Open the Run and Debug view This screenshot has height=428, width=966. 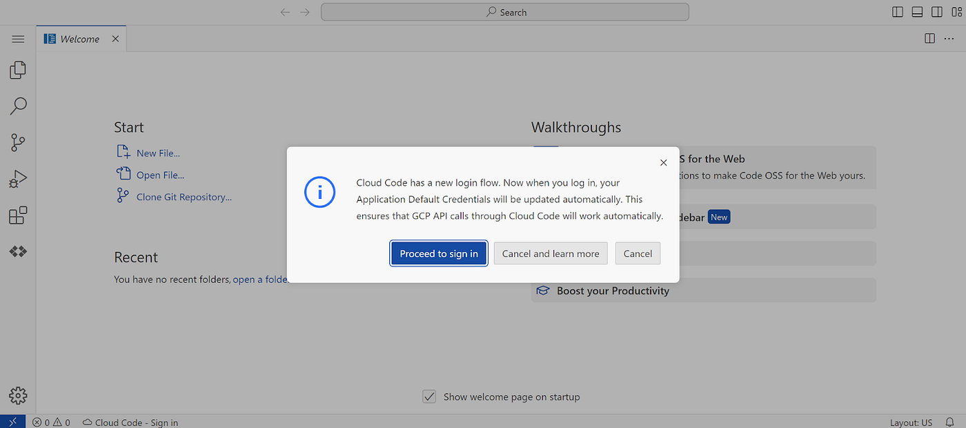18,179
